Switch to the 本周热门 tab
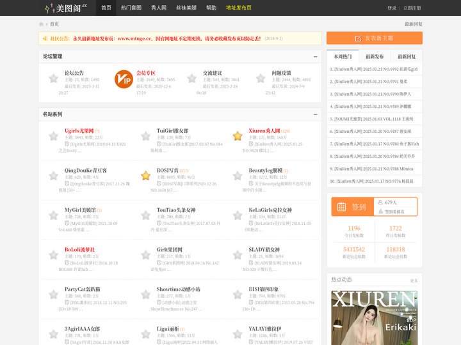Viewport: 461px width, 345px height. [x=343, y=57]
